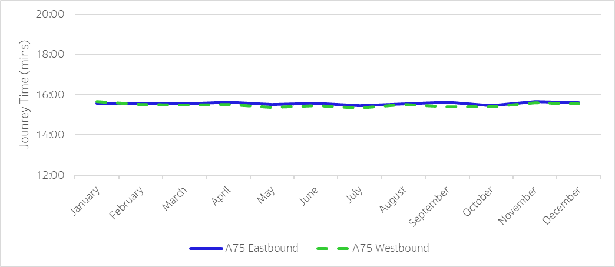615x267 pixels.
Task: Select the 14:00 y-axis label
Action: [50, 135]
